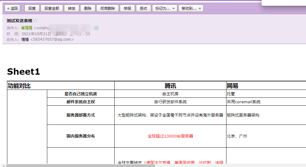
Task: Report the email via 举报
Action: click(127, 9)
